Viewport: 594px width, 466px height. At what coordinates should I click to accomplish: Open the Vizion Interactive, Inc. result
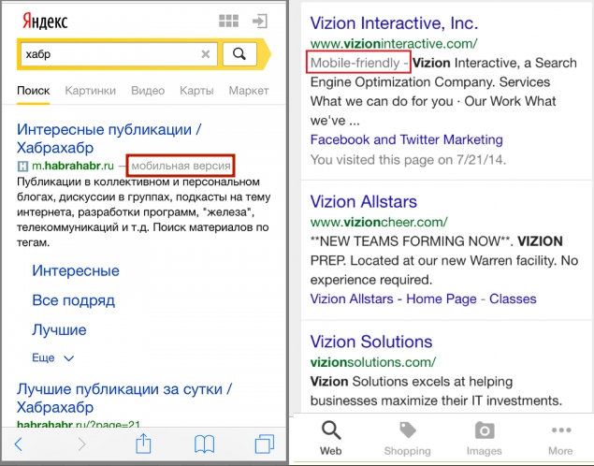(x=394, y=23)
